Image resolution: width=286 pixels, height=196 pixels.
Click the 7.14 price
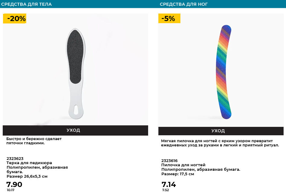click(169, 185)
